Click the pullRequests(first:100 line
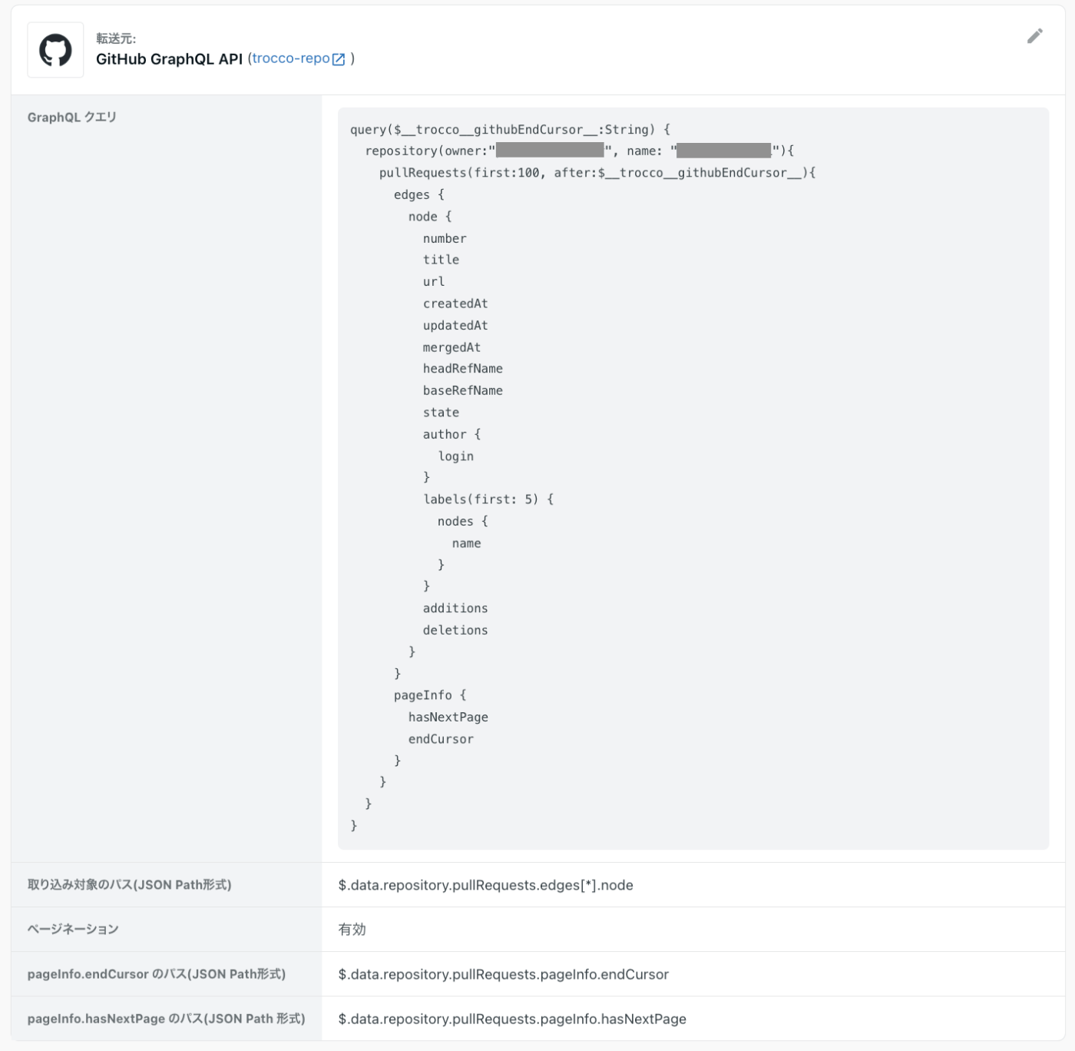This screenshot has height=1051, width=1075. click(597, 173)
